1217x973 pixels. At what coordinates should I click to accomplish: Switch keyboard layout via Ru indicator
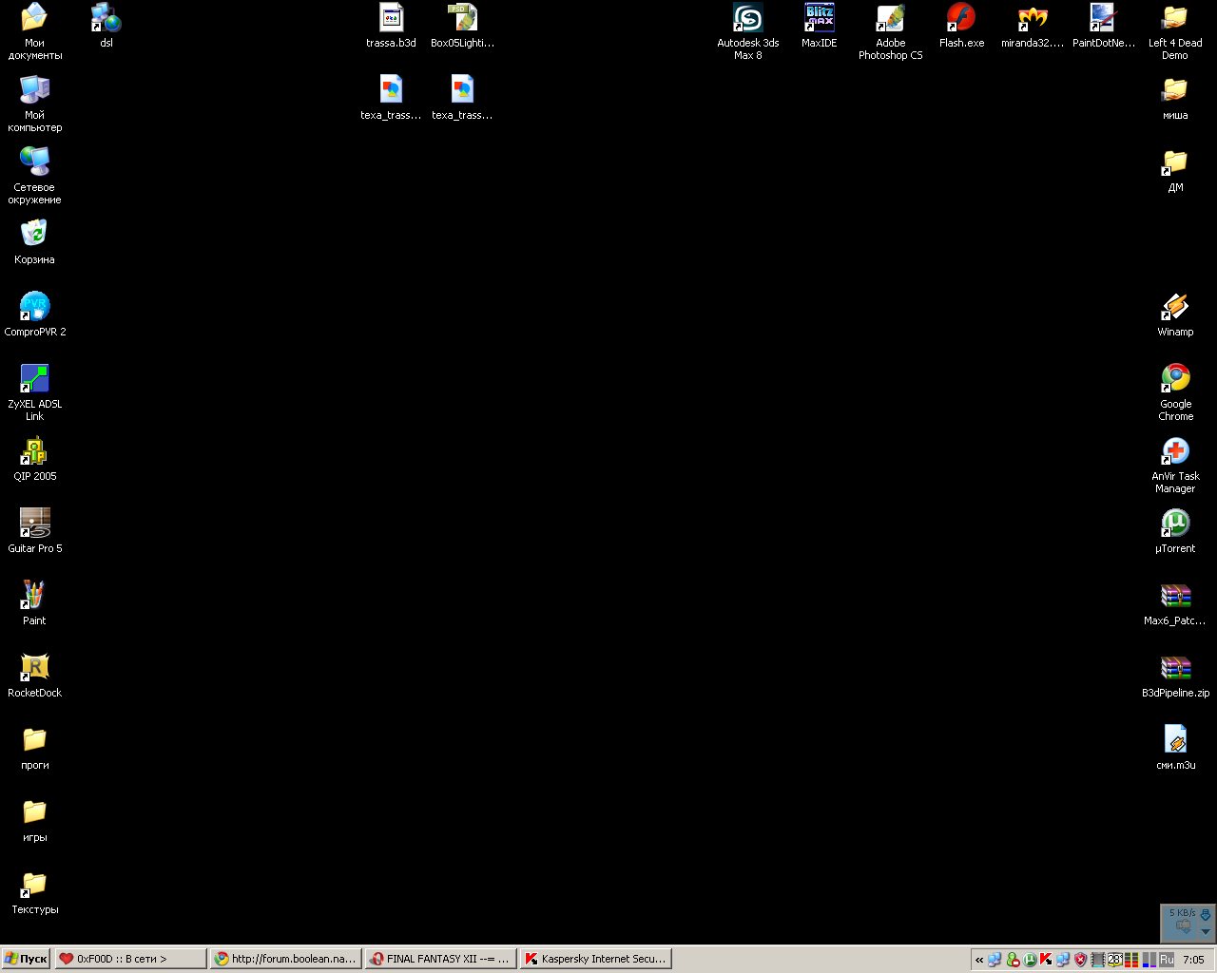pyautogui.click(x=1167, y=960)
